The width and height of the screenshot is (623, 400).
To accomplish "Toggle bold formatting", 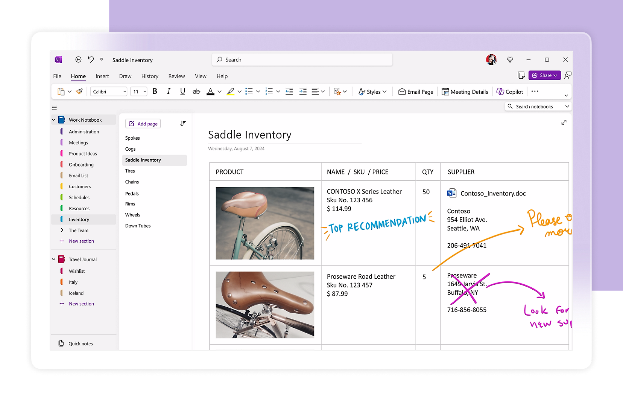I will (x=155, y=92).
